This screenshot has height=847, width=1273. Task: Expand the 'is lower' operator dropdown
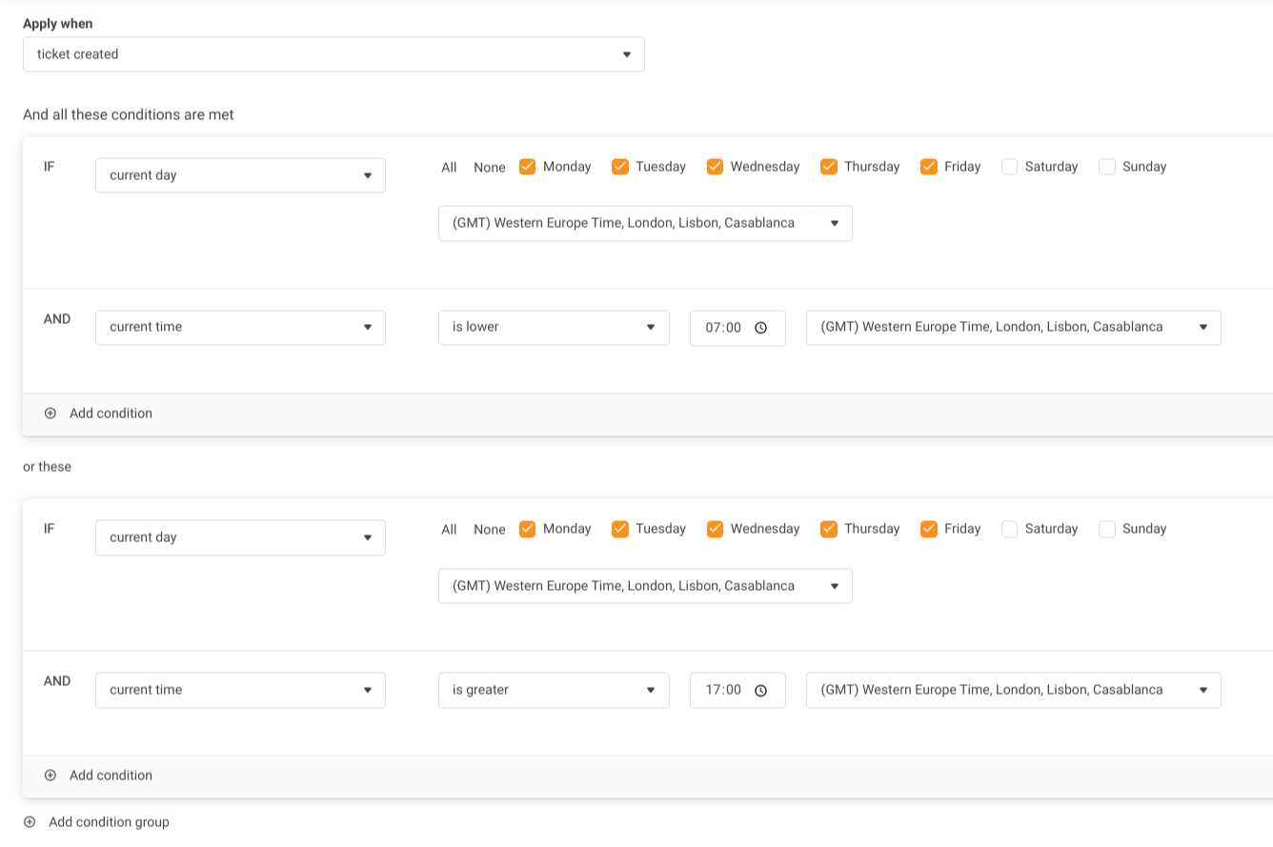(x=554, y=328)
